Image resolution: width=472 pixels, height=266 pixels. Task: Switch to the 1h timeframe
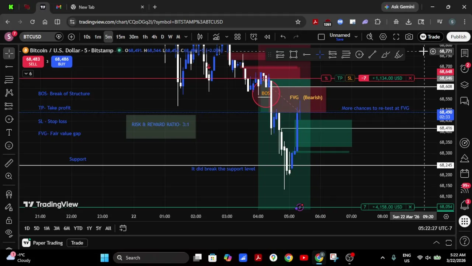pyautogui.click(x=145, y=37)
